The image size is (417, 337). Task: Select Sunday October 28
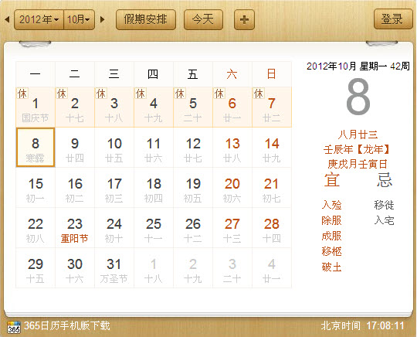tap(272, 228)
